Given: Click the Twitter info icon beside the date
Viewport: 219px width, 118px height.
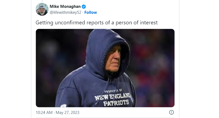Looking at the screenshot, I should 171,112.
